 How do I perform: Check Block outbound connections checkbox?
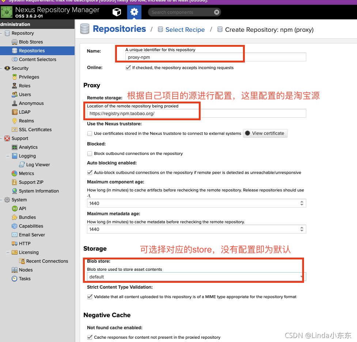(90, 153)
